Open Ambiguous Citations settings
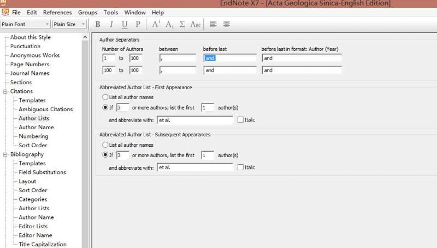 pos(46,109)
